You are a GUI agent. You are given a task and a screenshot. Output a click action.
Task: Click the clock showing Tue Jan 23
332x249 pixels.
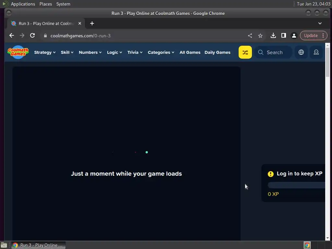coord(314,4)
